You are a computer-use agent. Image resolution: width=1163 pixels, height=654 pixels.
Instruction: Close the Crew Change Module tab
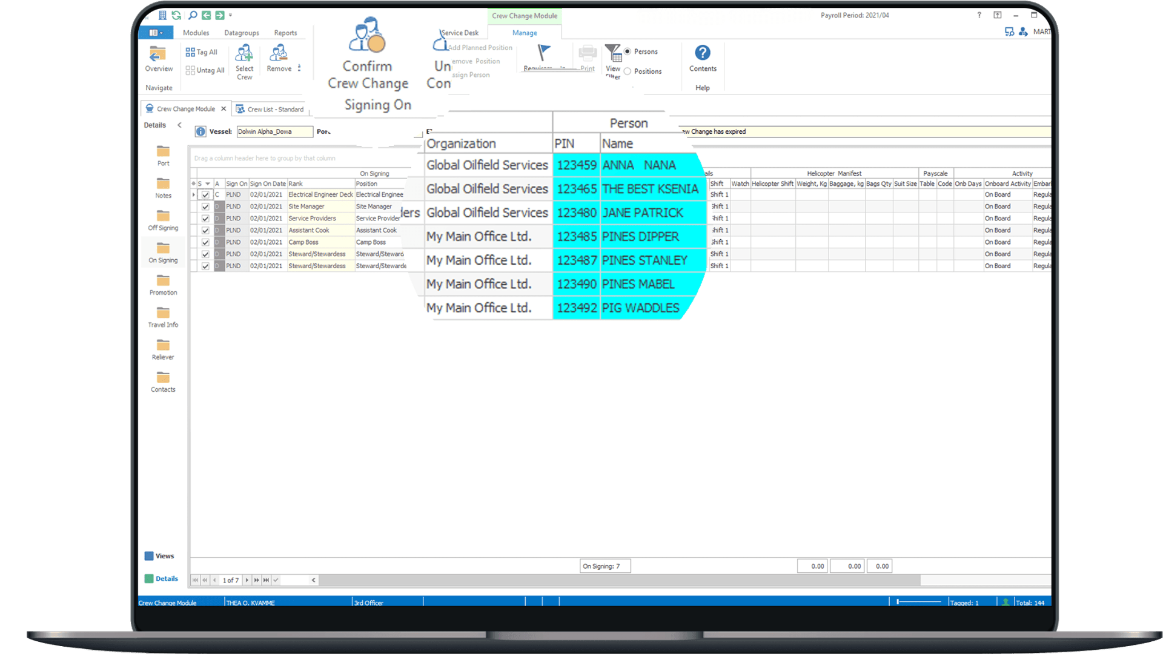224,109
